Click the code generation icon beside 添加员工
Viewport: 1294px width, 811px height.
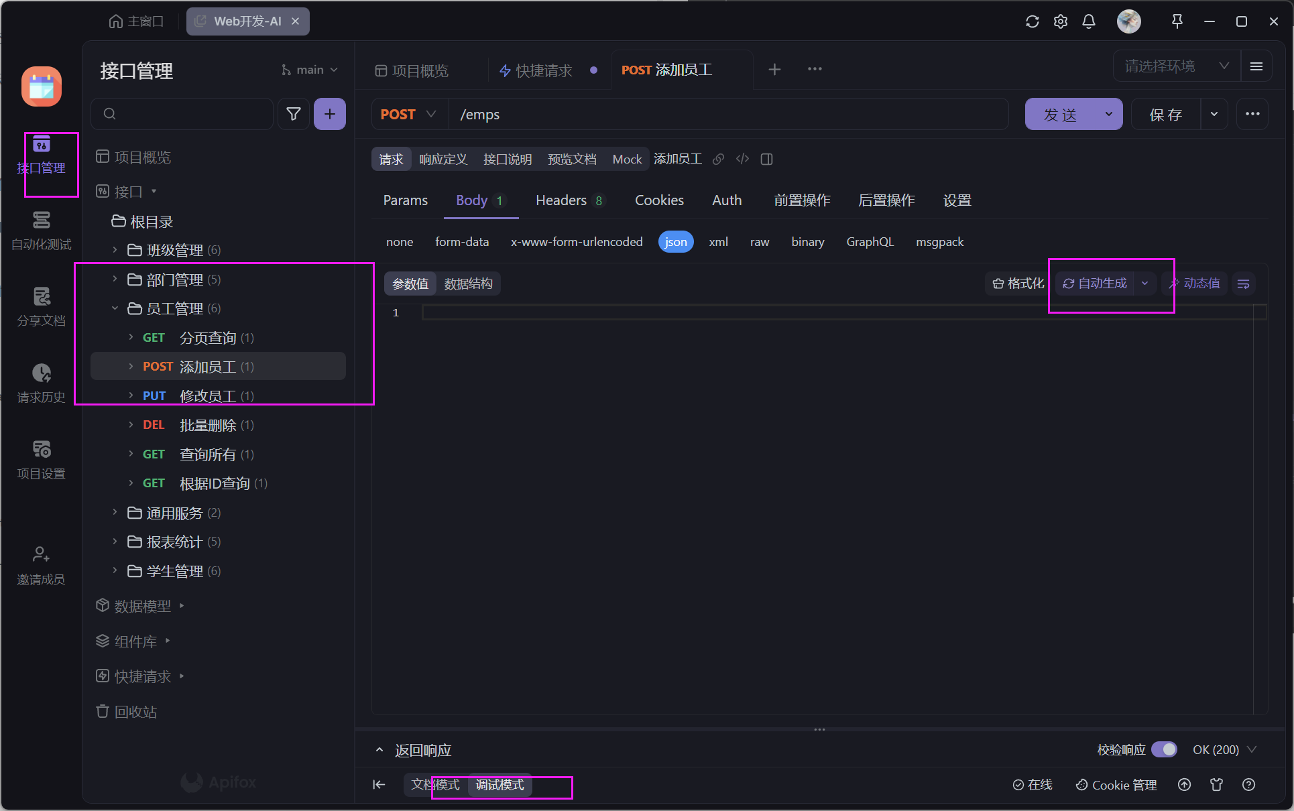tap(742, 159)
